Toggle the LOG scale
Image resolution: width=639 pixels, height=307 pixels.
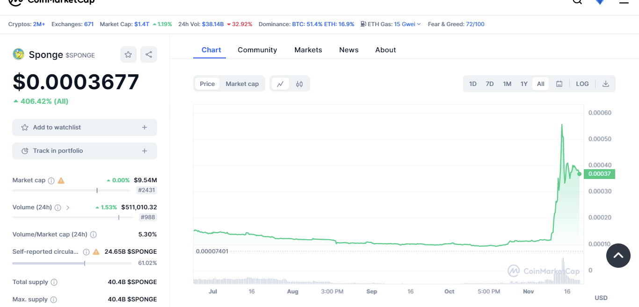582,84
